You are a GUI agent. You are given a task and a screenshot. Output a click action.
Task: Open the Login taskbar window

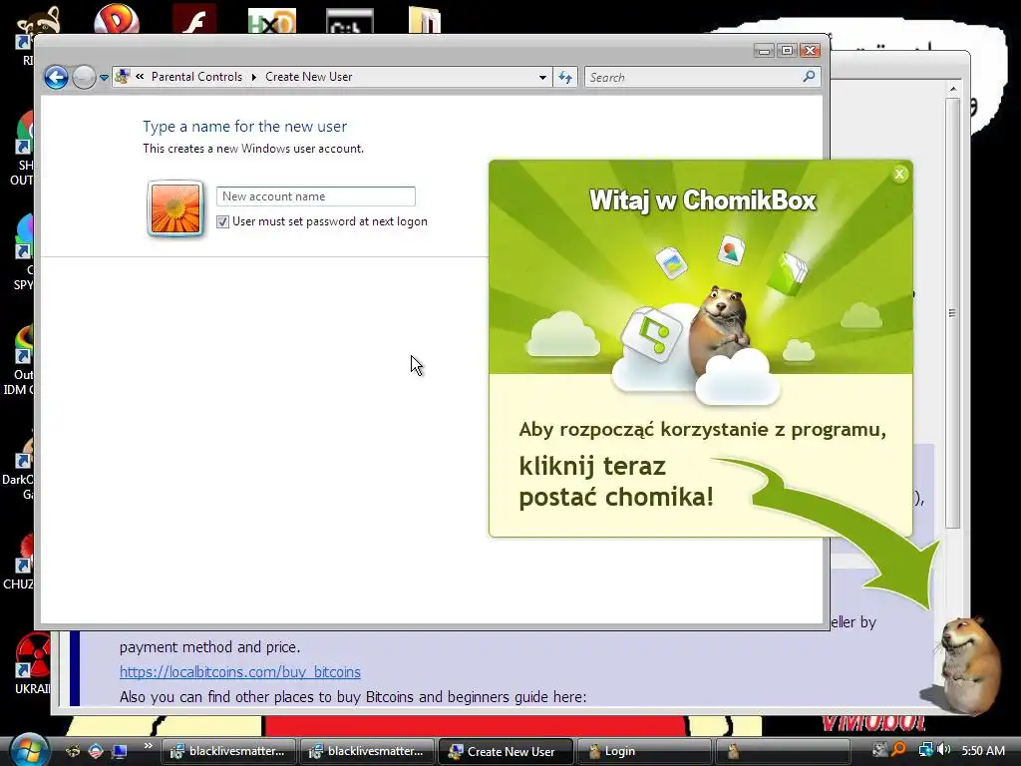[644, 751]
